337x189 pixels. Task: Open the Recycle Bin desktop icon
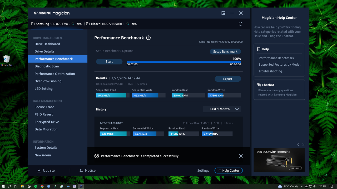click(x=7, y=61)
